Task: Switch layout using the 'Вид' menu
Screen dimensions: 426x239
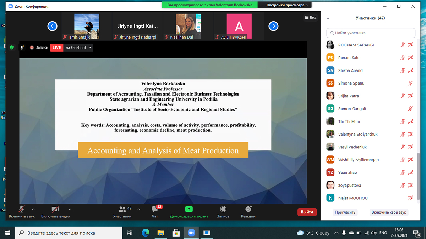Action: click(x=310, y=18)
